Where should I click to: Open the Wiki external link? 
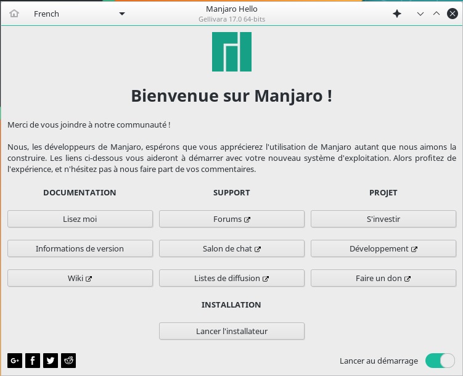(x=80, y=278)
